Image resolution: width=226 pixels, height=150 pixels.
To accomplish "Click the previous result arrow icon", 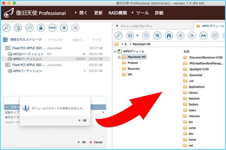I will coord(180,35).
